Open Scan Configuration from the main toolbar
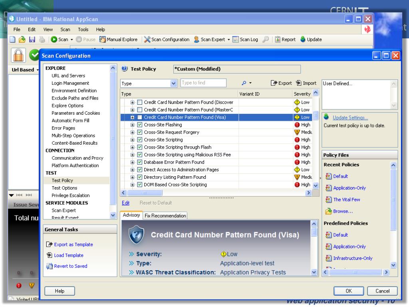 pos(167,40)
